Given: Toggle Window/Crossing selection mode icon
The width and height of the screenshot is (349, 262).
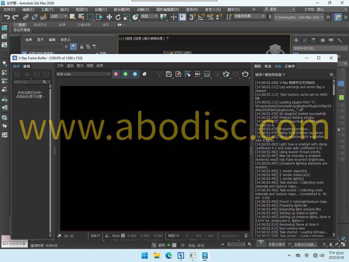Looking at the screenshot, I should click(x=99, y=17).
